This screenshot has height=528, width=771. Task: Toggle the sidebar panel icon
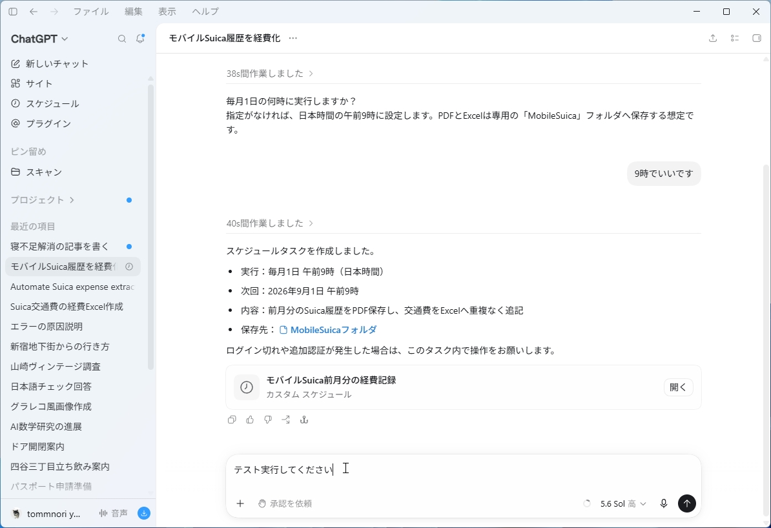(14, 12)
